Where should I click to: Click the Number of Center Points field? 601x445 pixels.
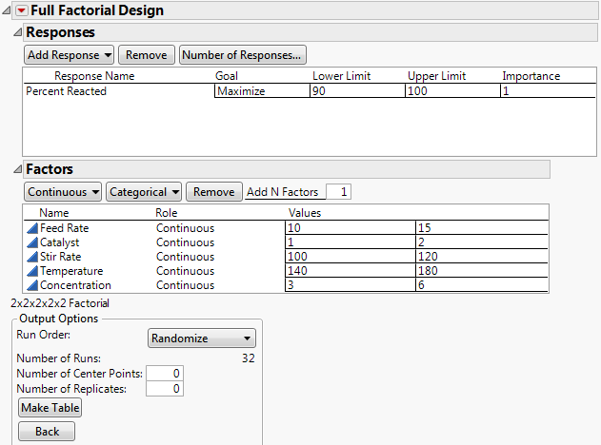pos(164,374)
